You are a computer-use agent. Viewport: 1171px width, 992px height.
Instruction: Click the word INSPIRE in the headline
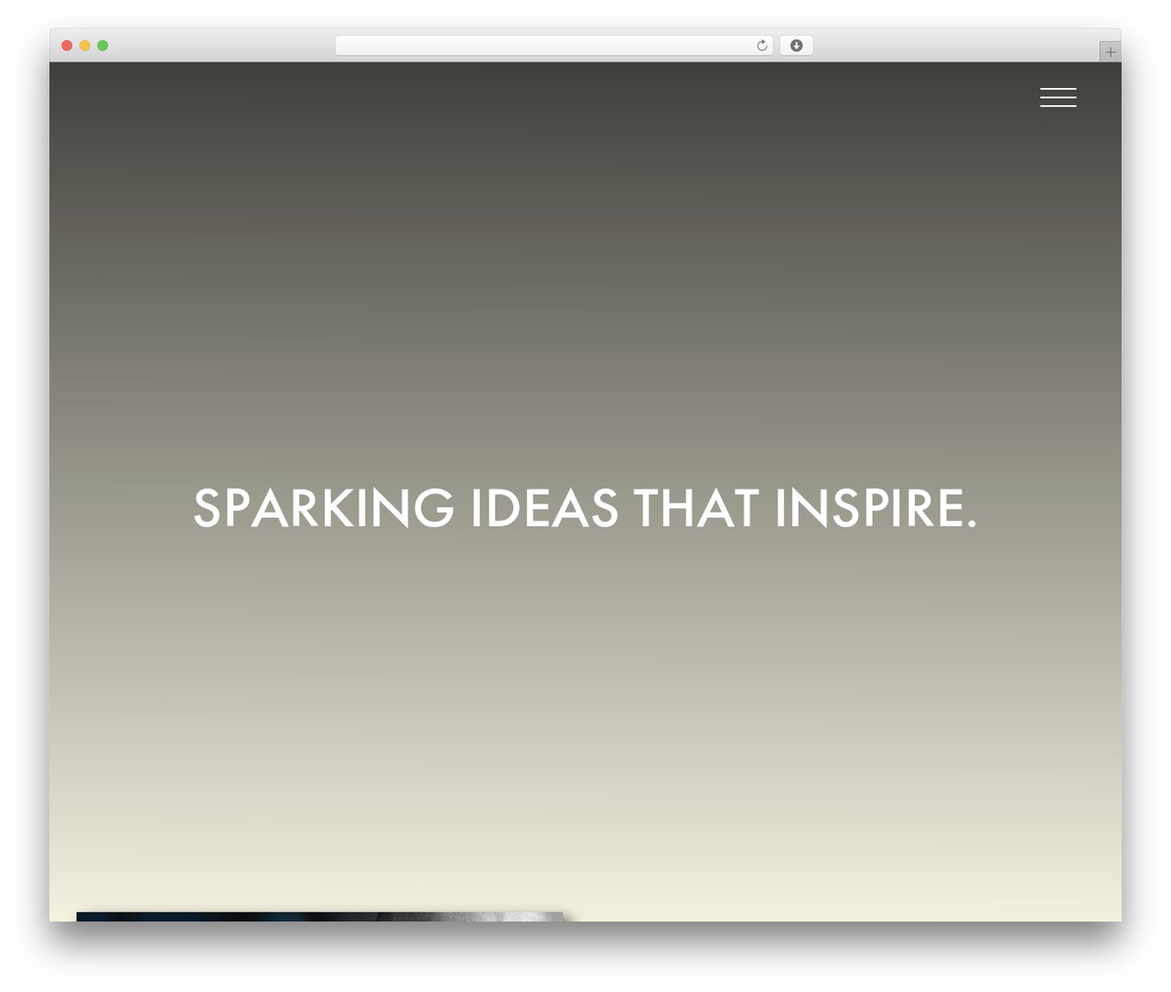click(x=868, y=508)
